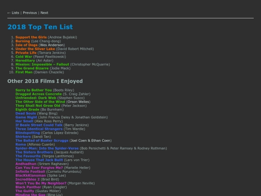The height and width of the screenshot is (196, 261).
Task: Click Joel Coen & Ethan Coen names
Action: coord(90,140)
